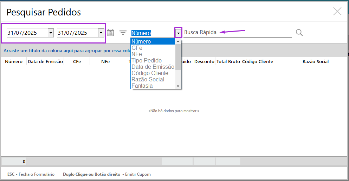Select NFe from the dropdown list
The image size is (349, 181).
click(137, 54)
